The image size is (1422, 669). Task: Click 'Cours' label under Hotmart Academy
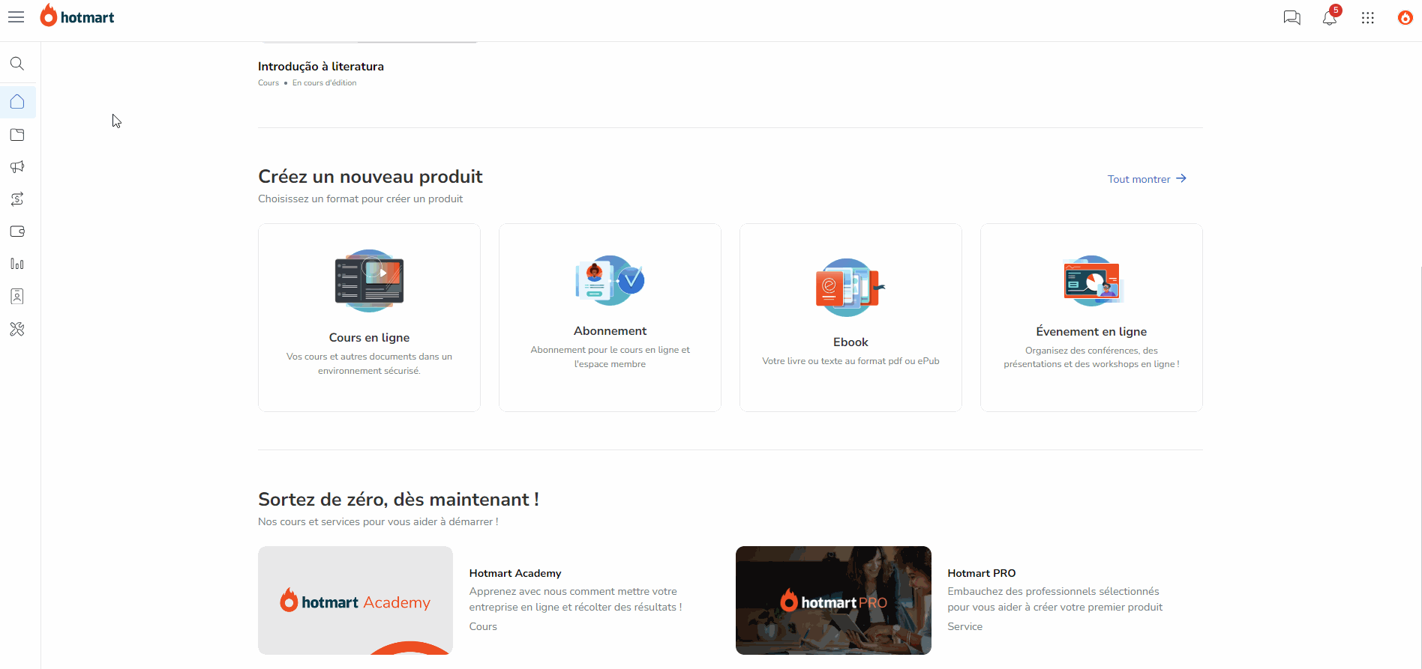click(483, 627)
